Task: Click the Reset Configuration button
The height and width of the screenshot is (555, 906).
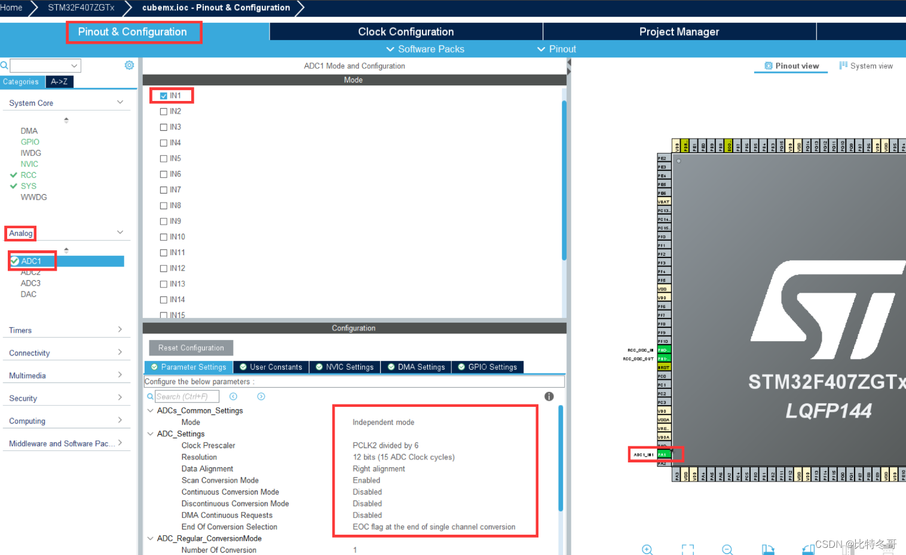Action: tap(191, 348)
